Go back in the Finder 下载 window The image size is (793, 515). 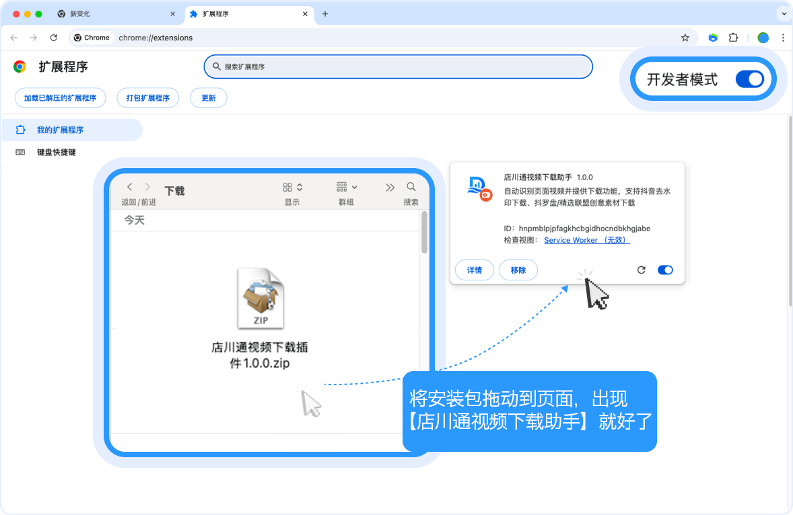click(130, 187)
